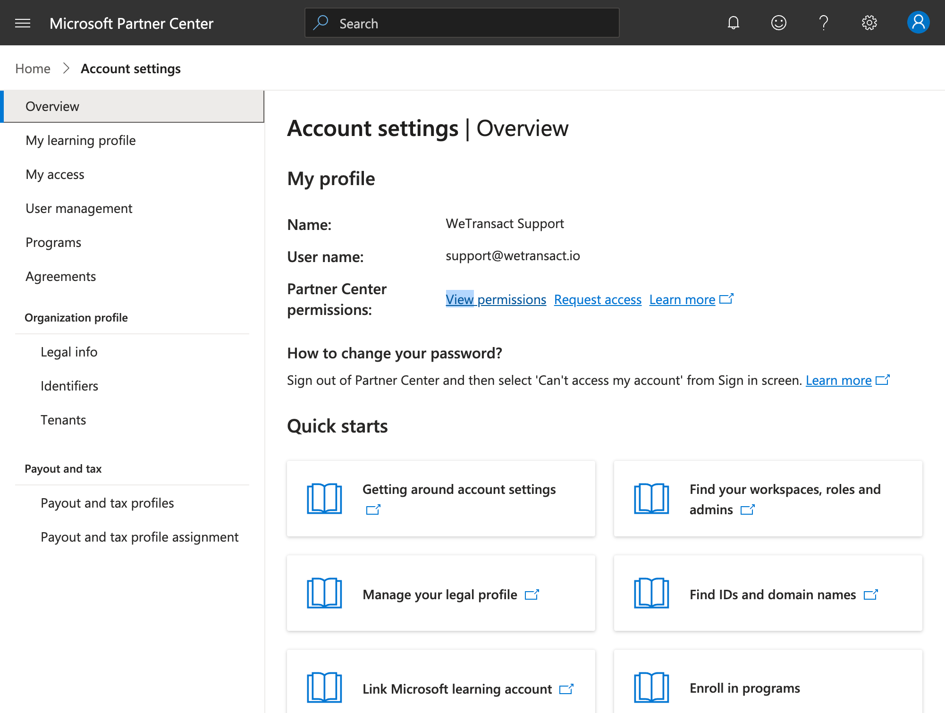This screenshot has width=945, height=713.
Task: Click external link icon after password Learn more
Action: click(x=883, y=380)
